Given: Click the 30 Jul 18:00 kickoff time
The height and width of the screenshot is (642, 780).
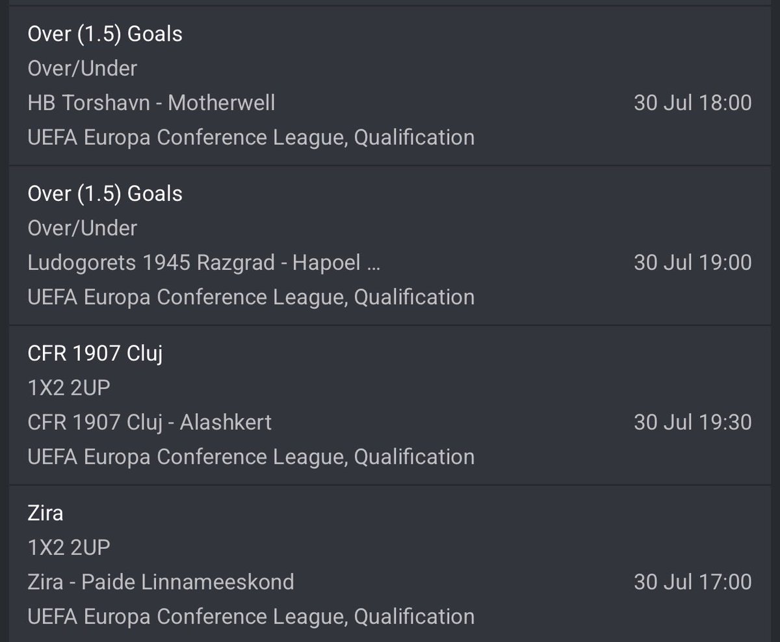Looking at the screenshot, I should 693,103.
